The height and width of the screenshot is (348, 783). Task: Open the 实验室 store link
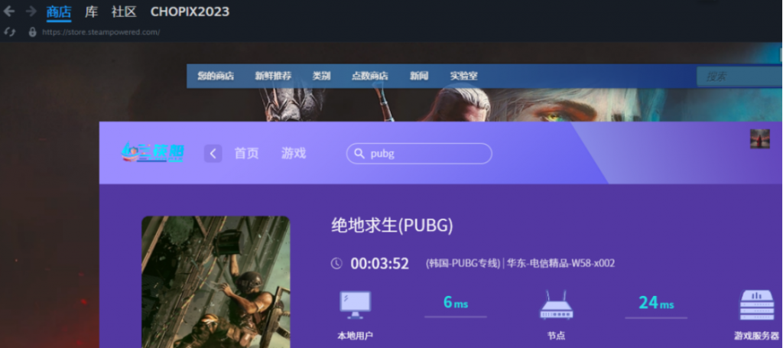464,76
